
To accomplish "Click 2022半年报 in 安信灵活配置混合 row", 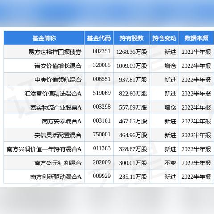I will tap(196, 135).
